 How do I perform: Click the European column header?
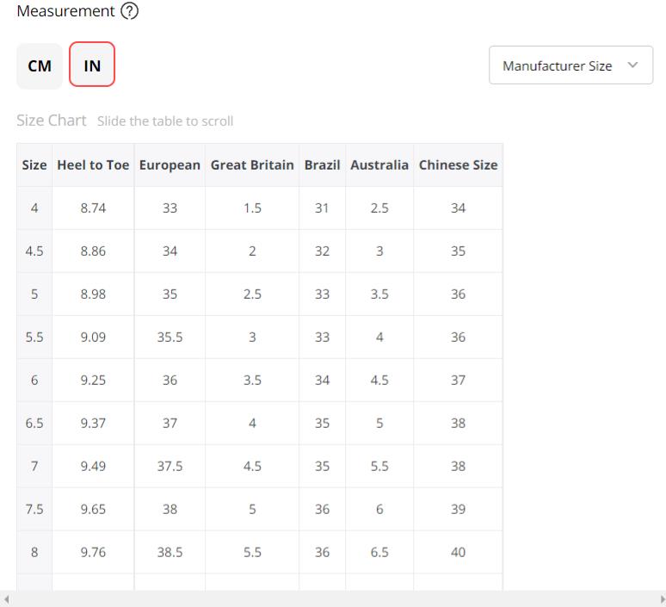point(170,165)
